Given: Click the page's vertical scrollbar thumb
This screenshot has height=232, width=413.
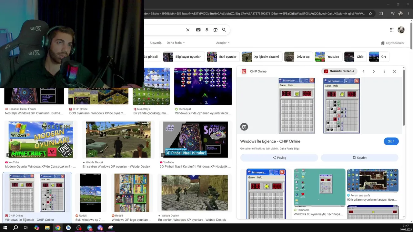Looking at the screenshot, I should [x=411, y=35].
